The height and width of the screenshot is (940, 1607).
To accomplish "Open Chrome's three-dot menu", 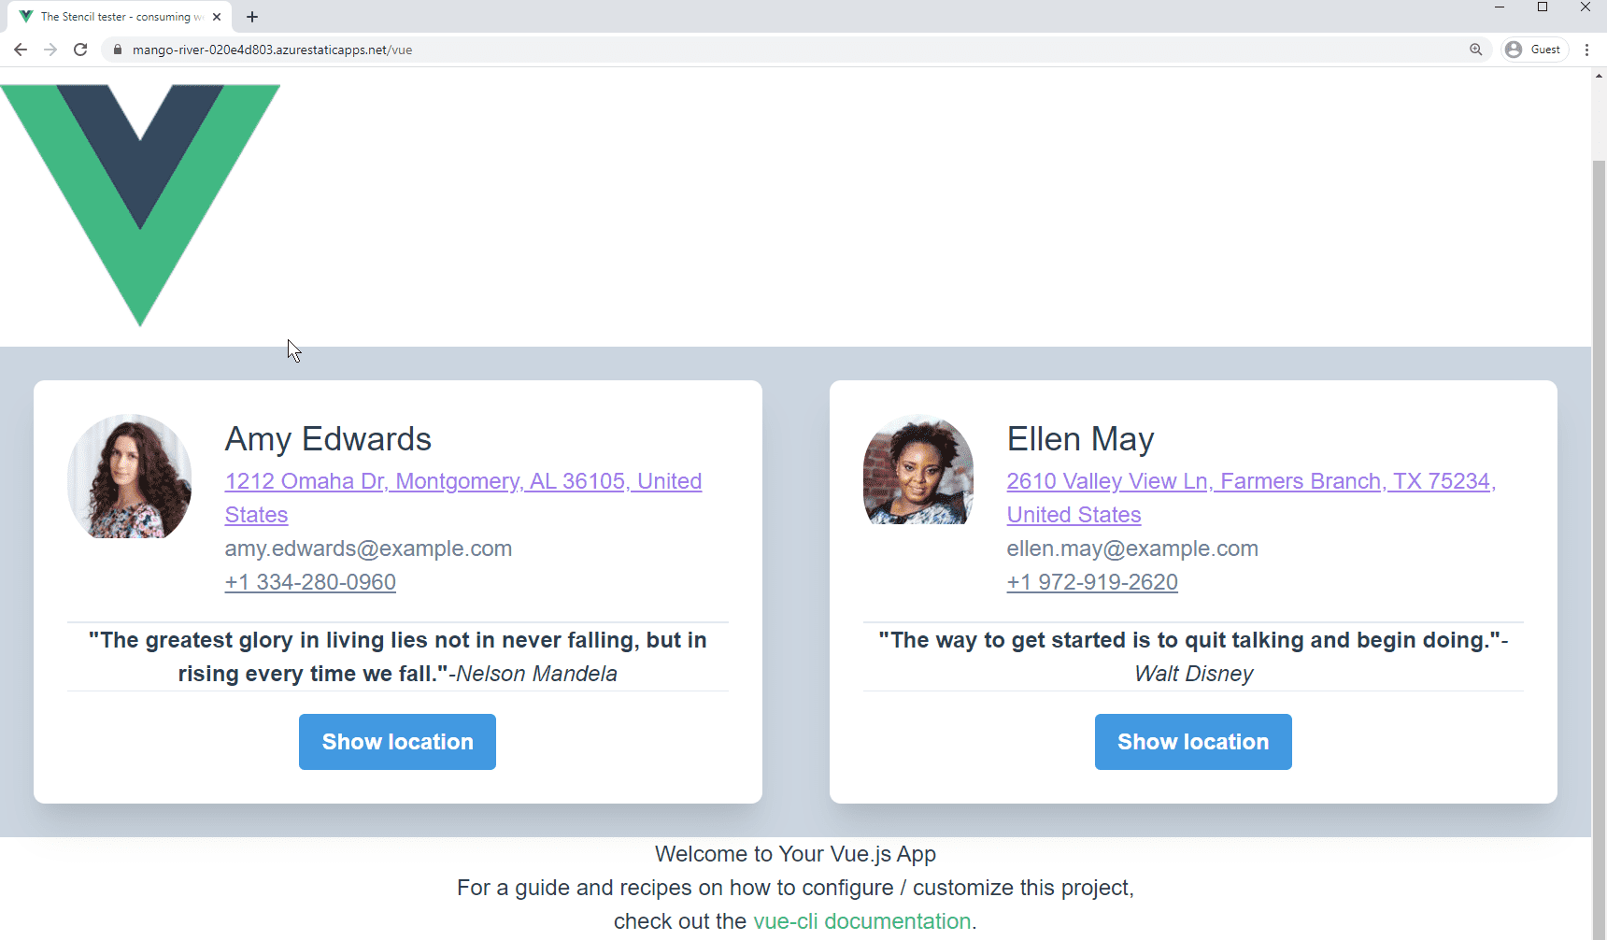I will pos(1587,50).
